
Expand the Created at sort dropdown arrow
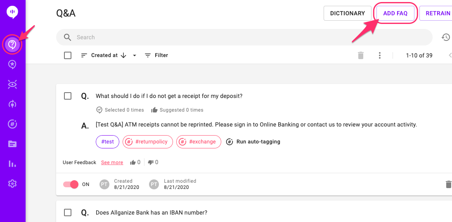tap(134, 55)
